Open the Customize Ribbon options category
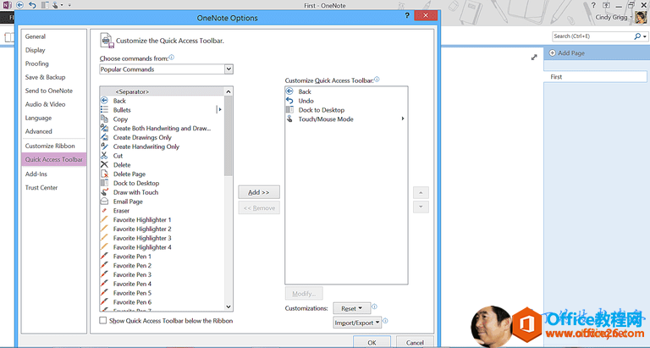The image size is (650, 348). coord(50,146)
